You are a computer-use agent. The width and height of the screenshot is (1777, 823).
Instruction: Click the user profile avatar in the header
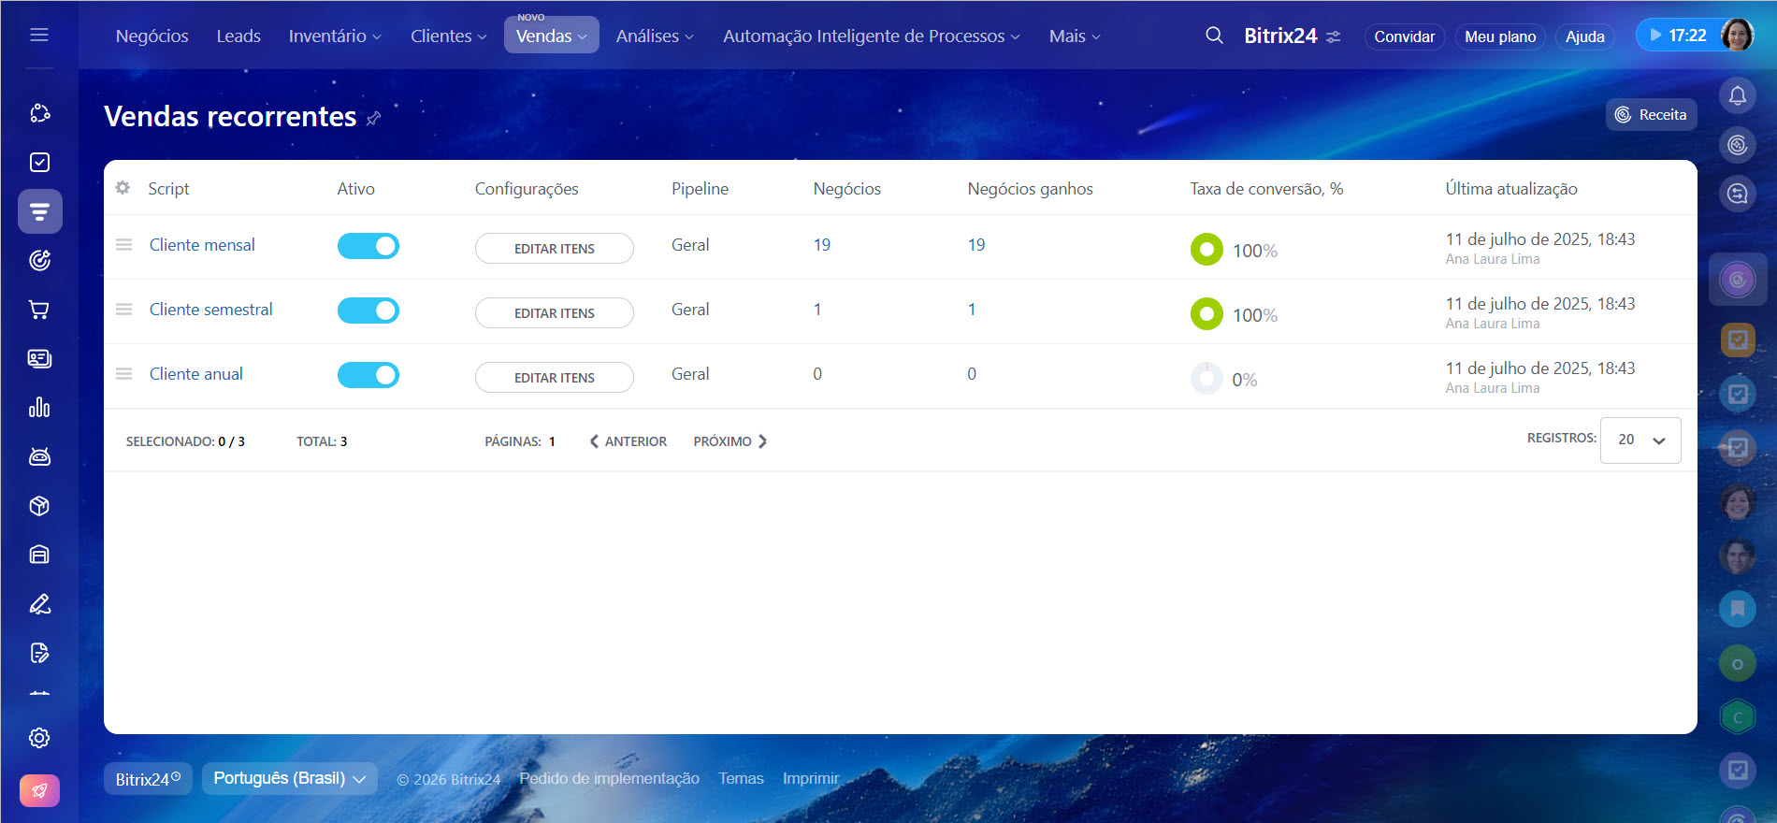pos(1737,36)
